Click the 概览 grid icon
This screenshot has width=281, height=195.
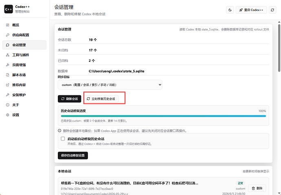7,25
